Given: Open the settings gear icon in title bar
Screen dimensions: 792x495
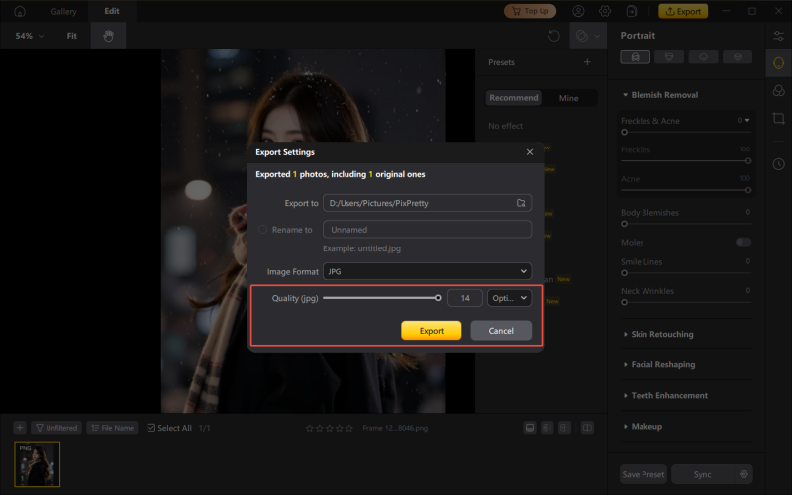Looking at the screenshot, I should [603, 11].
